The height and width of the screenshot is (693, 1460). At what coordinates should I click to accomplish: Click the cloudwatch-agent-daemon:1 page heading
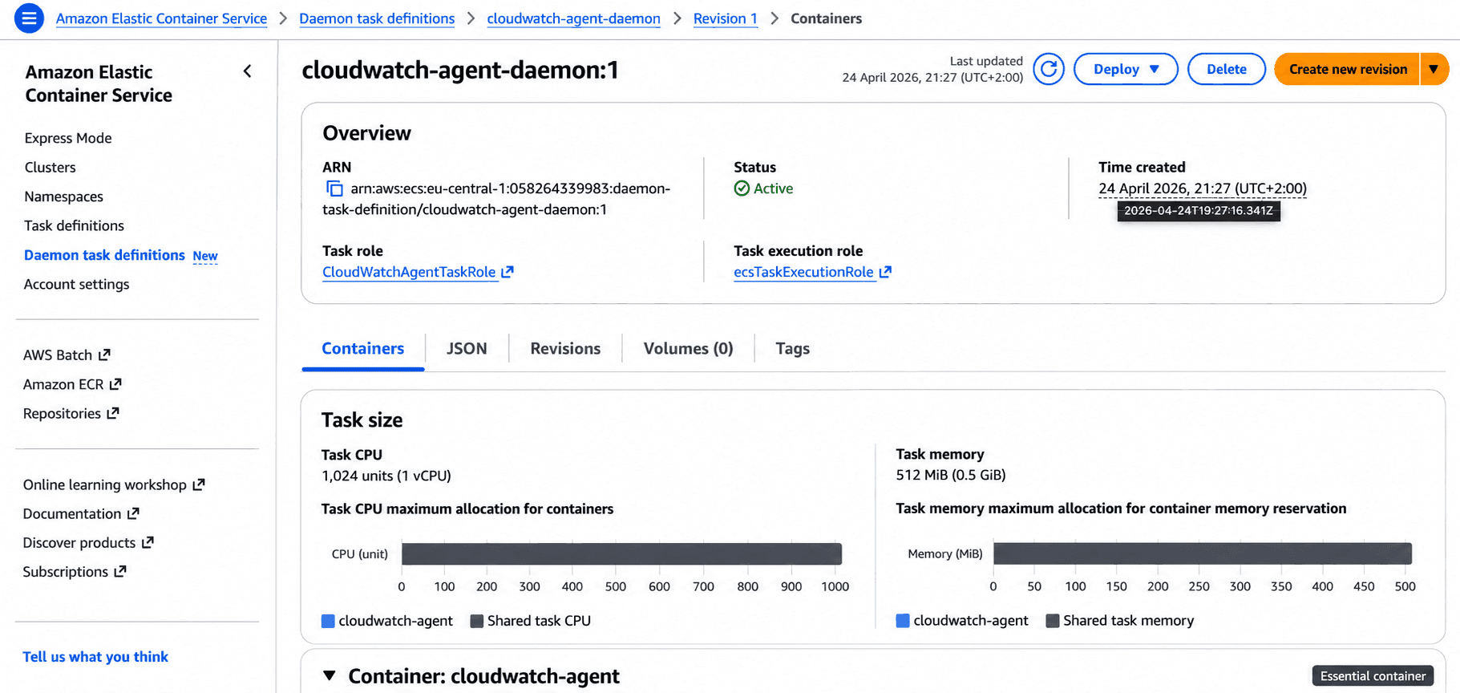(x=460, y=71)
